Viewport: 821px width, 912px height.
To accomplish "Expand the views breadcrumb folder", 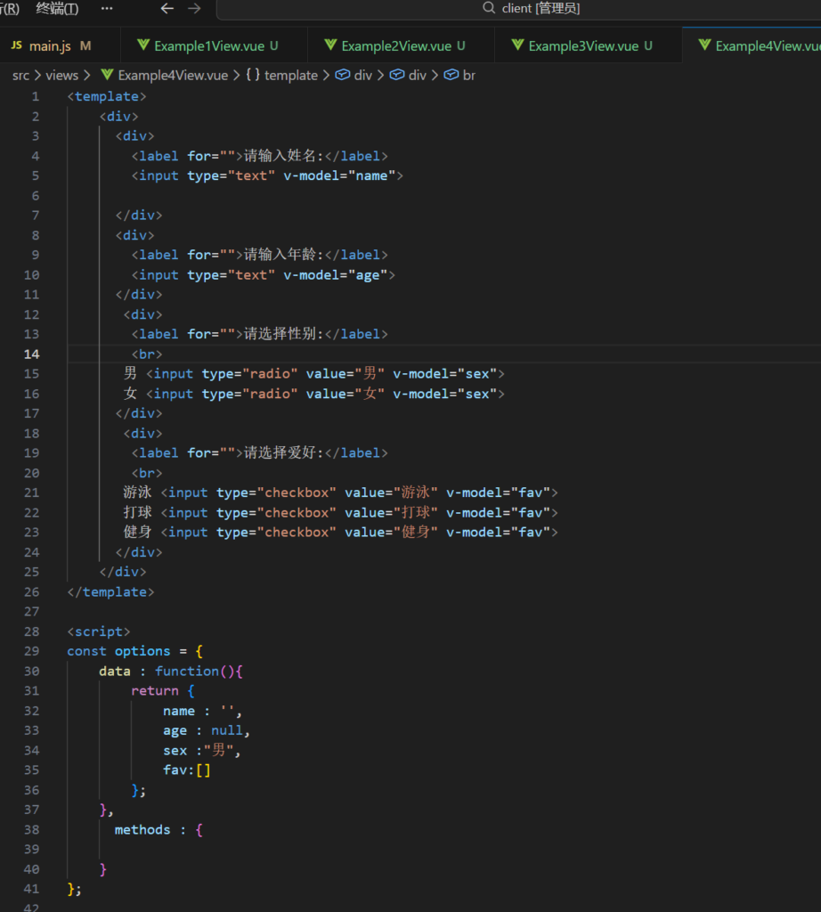I will click(x=62, y=76).
